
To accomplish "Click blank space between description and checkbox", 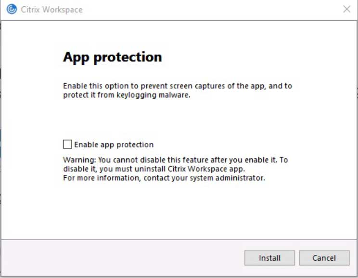I will (x=178, y=120).
